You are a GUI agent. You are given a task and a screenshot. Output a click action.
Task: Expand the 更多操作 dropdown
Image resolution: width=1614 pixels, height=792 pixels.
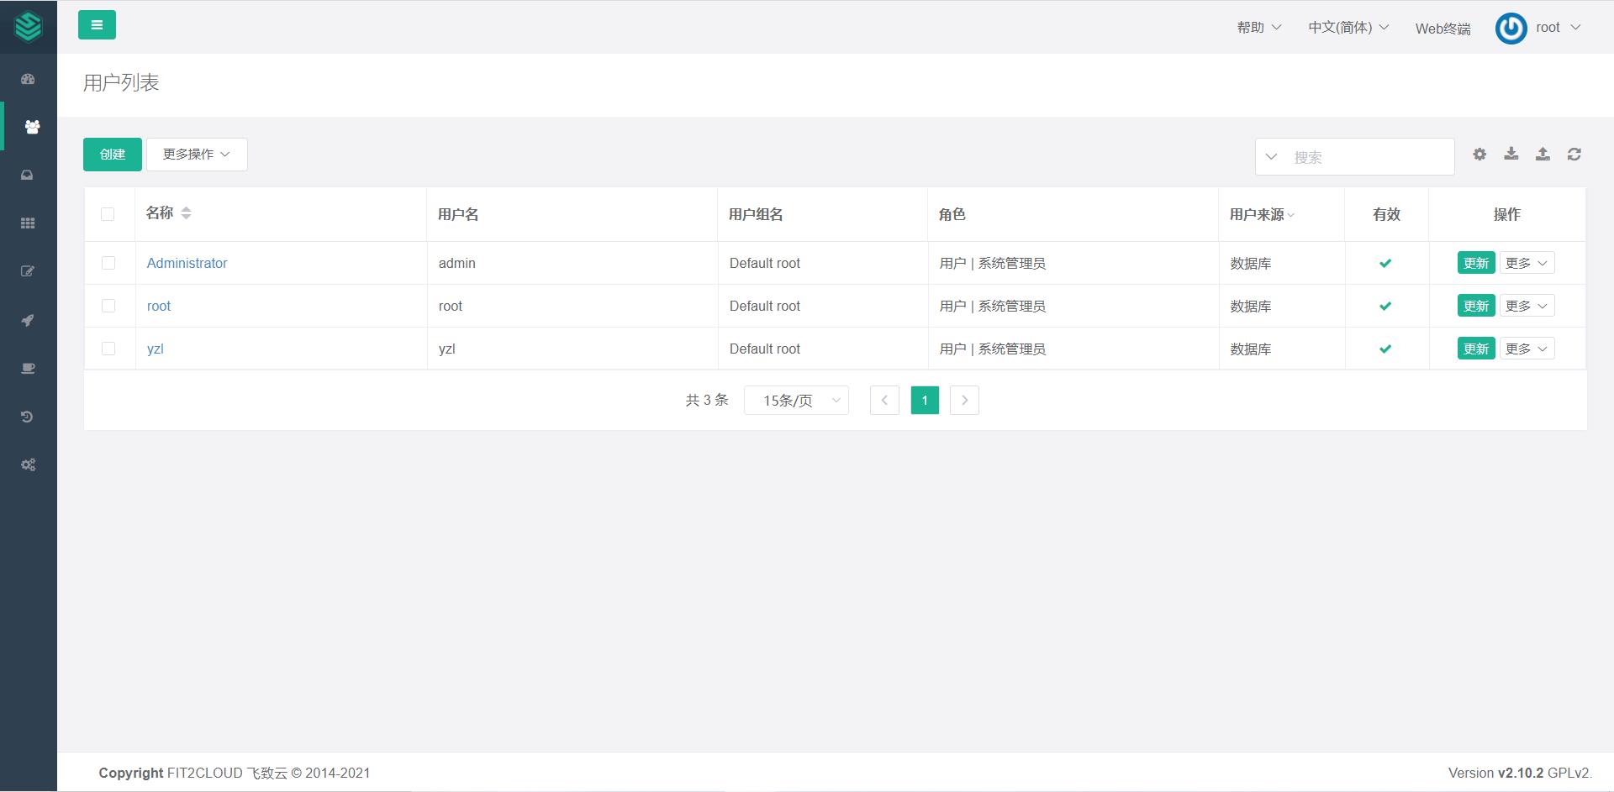[x=197, y=155]
